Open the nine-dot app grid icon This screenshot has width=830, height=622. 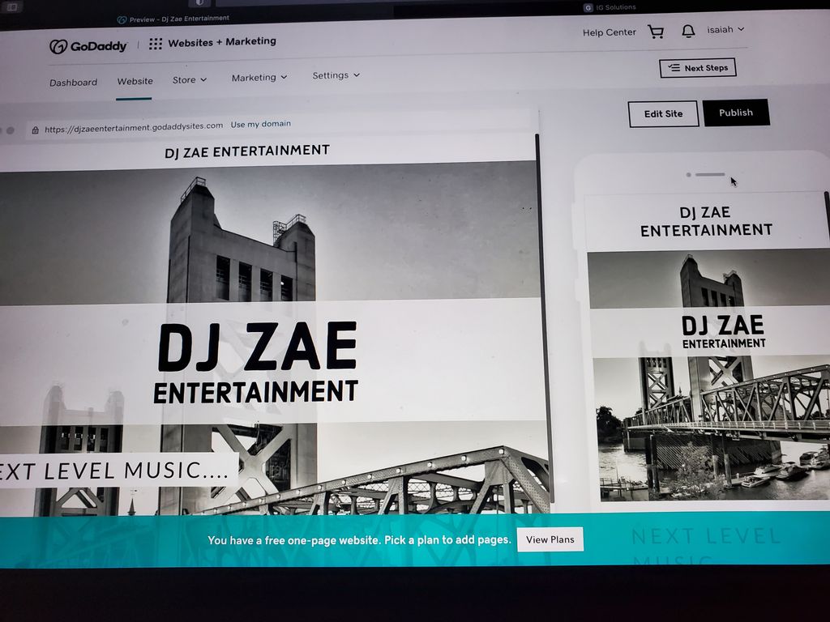(156, 44)
